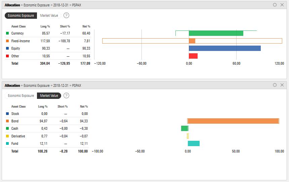Click the blue Equity bar in chart
This screenshot has width=289, height=182.
tap(224, 48)
